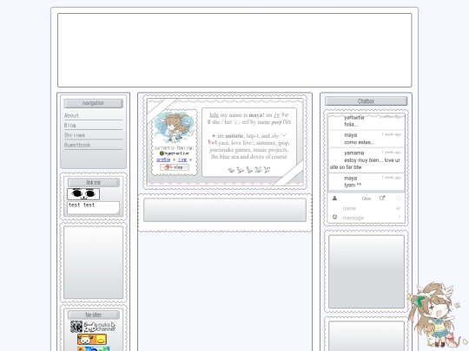Click the last flying dove pixel icon
This screenshot has width=469, height=351.
[x=267, y=170]
